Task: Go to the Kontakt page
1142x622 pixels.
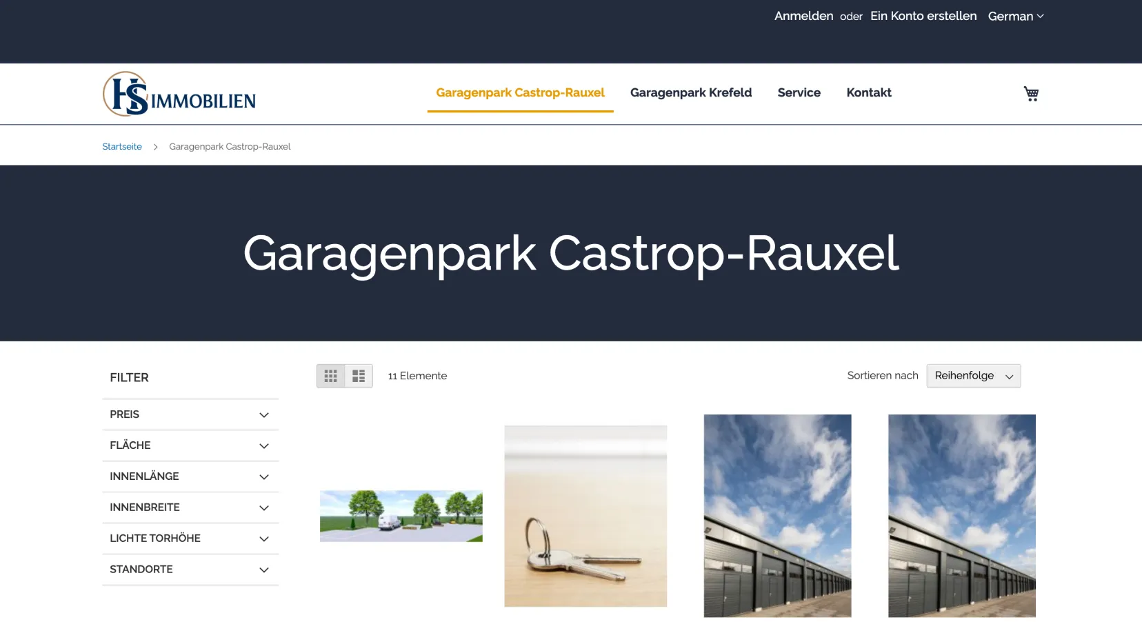Action: 868,92
